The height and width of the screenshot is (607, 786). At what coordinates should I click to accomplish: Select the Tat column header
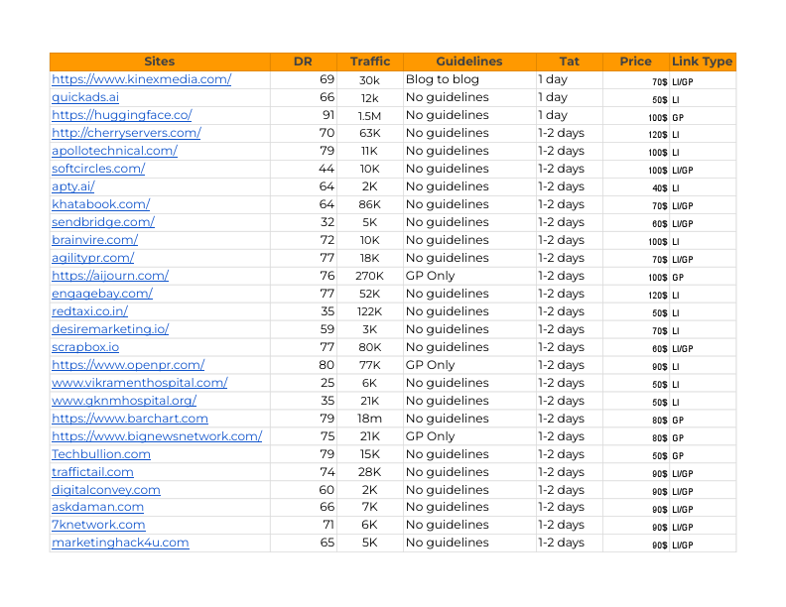point(570,61)
